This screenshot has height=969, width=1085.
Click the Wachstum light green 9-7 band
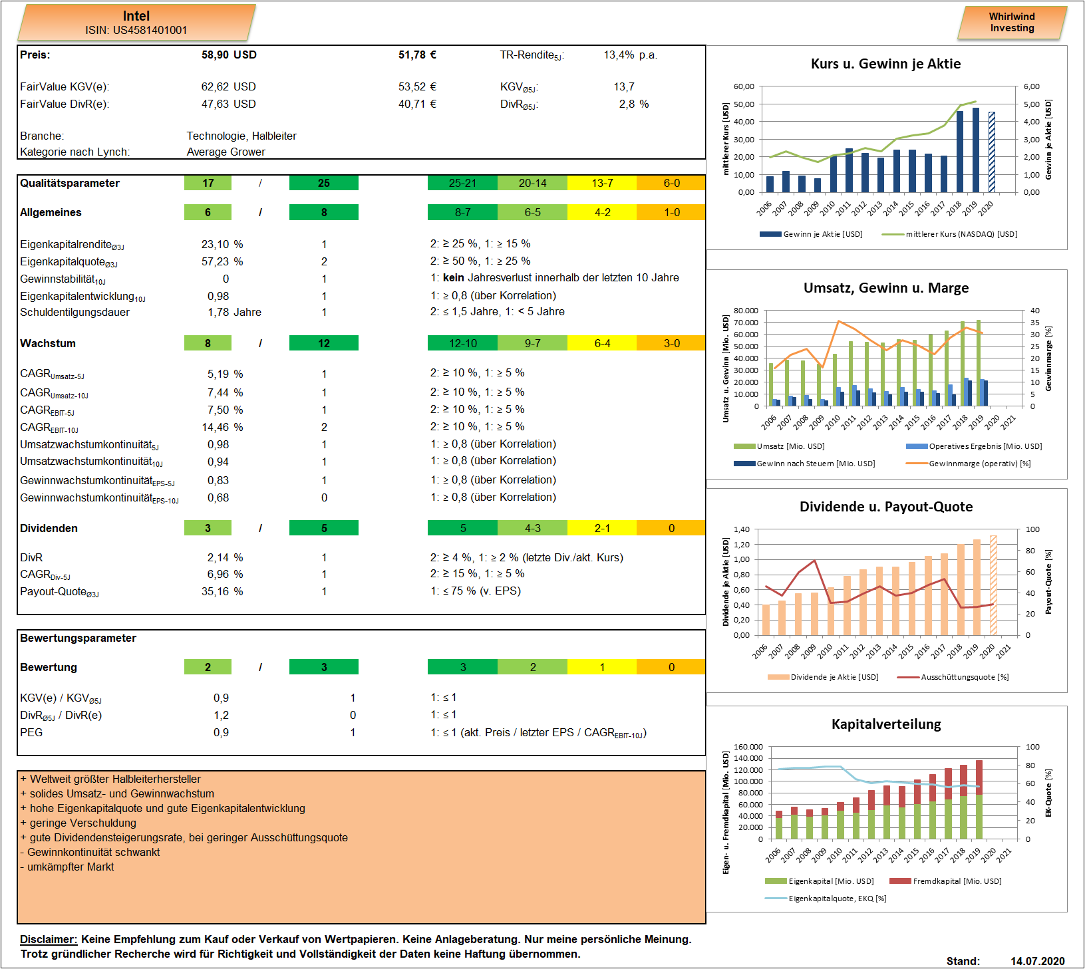tap(532, 343)
